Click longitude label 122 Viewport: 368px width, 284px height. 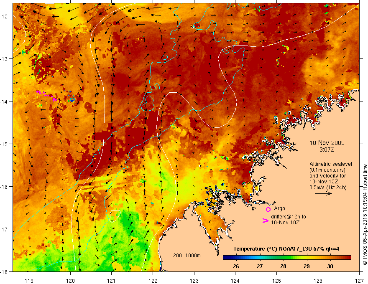tap(153, 281)
